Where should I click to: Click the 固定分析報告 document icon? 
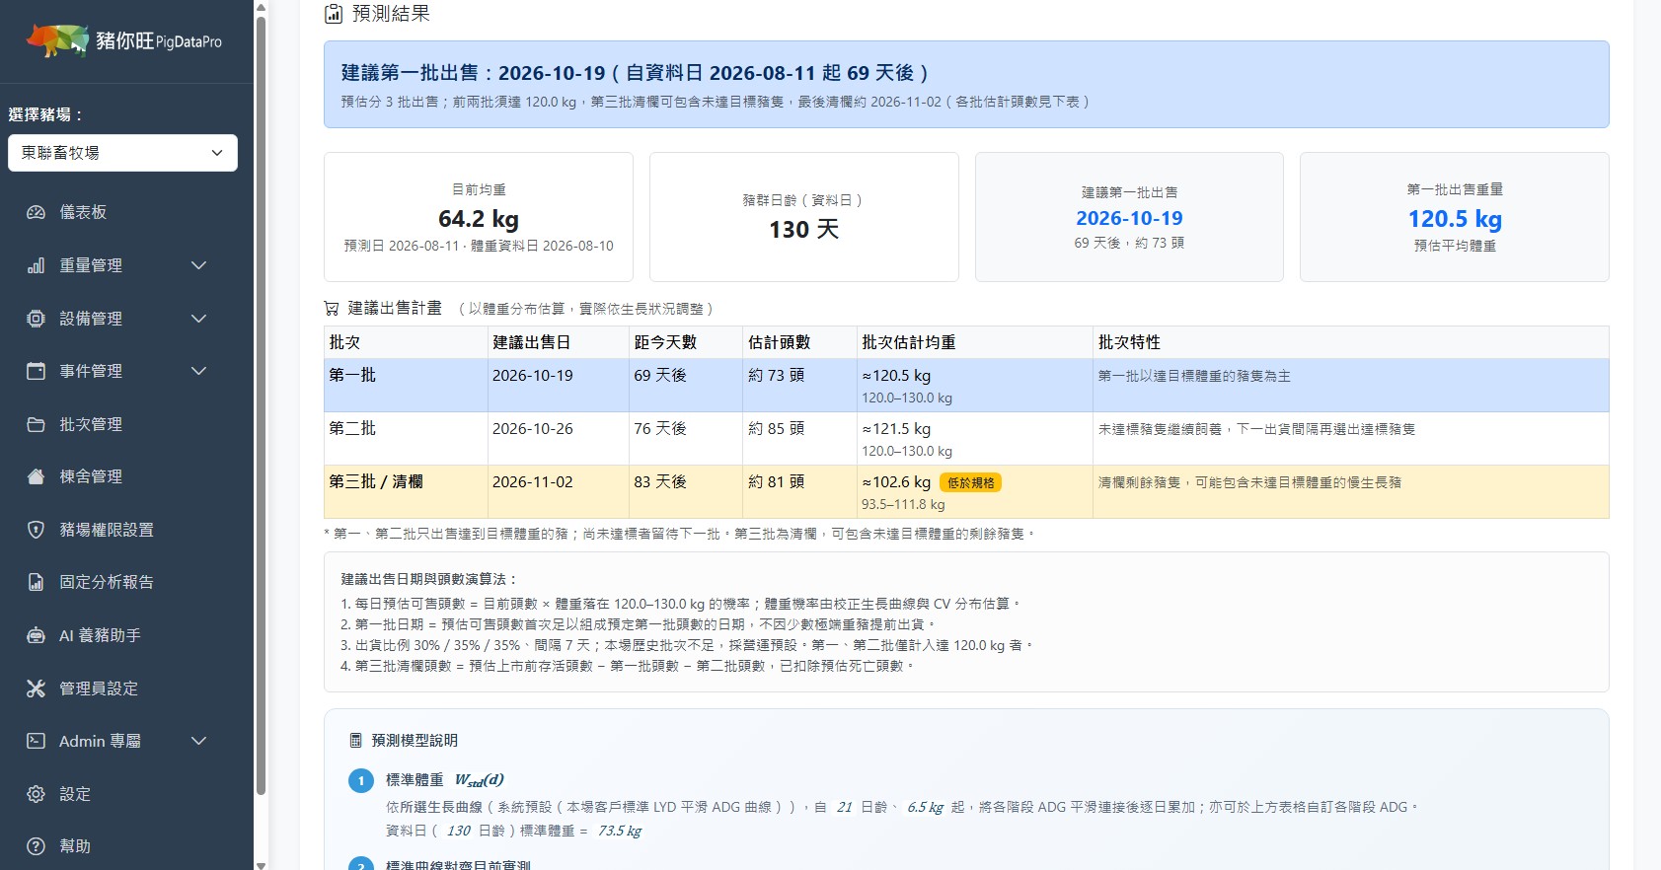(x=36, y=582)
